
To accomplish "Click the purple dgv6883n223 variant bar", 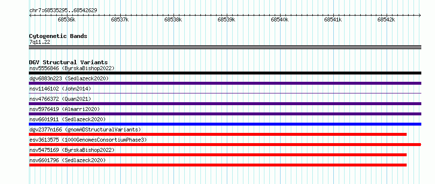I will tap(225, 83).
